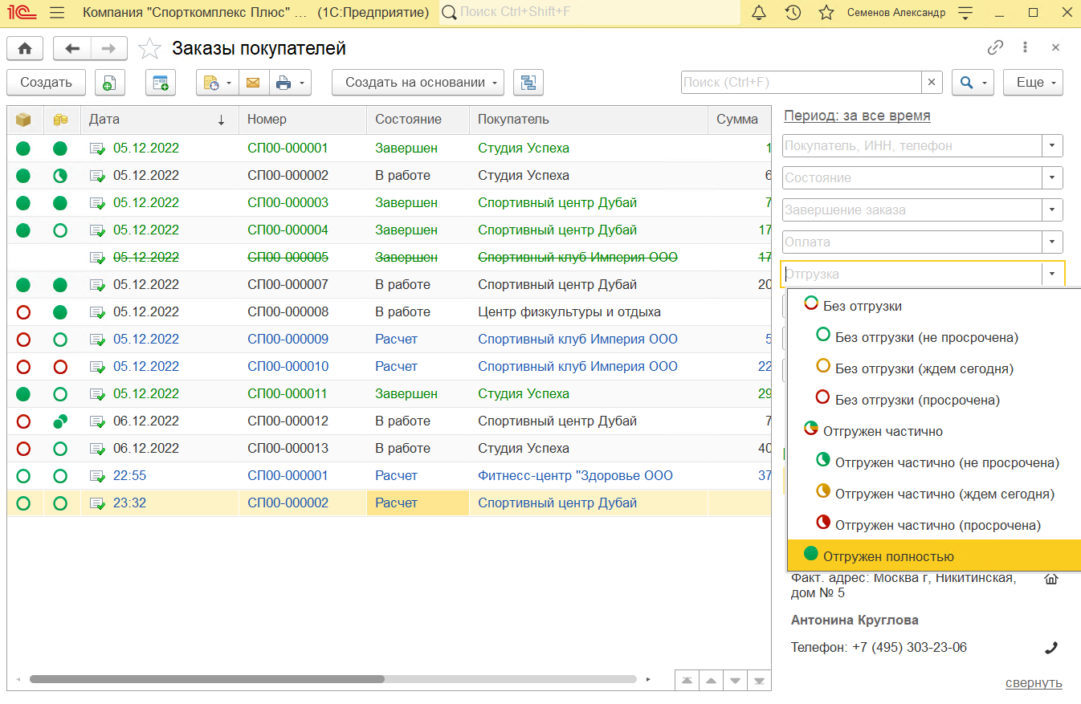Sort by the Номер column header
The image size is (1081, 704).
303,120
